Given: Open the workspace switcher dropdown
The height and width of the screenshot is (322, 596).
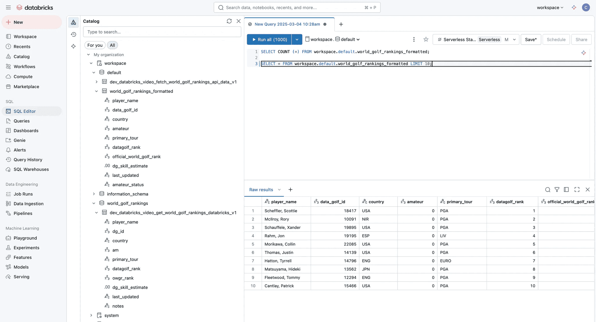Looking at the screenshot, I should (550, 8).
